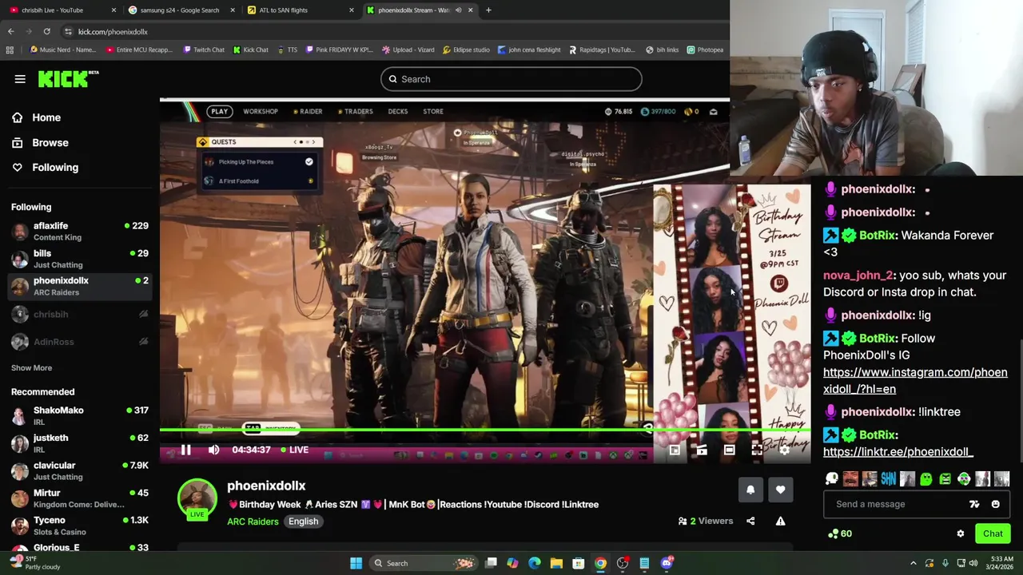This screenshot has height=575, width=1023.
Task: Open justketh recommended channel
Action: pos(80,443)
